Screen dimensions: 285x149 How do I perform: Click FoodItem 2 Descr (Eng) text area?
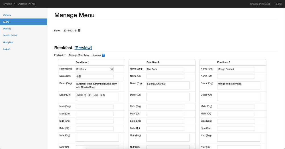pyautogui.click(x=168, y=85)
